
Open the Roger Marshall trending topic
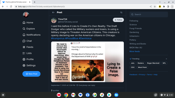pos(153,63)
